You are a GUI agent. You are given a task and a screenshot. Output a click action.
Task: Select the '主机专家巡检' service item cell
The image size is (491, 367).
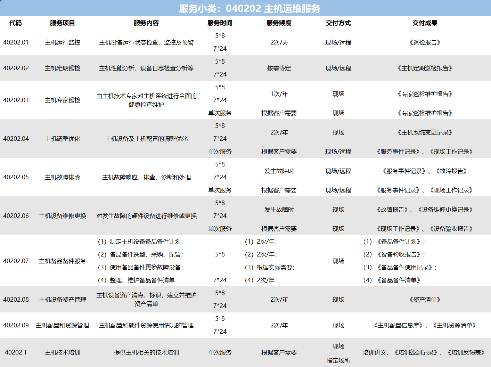point(63,100)
